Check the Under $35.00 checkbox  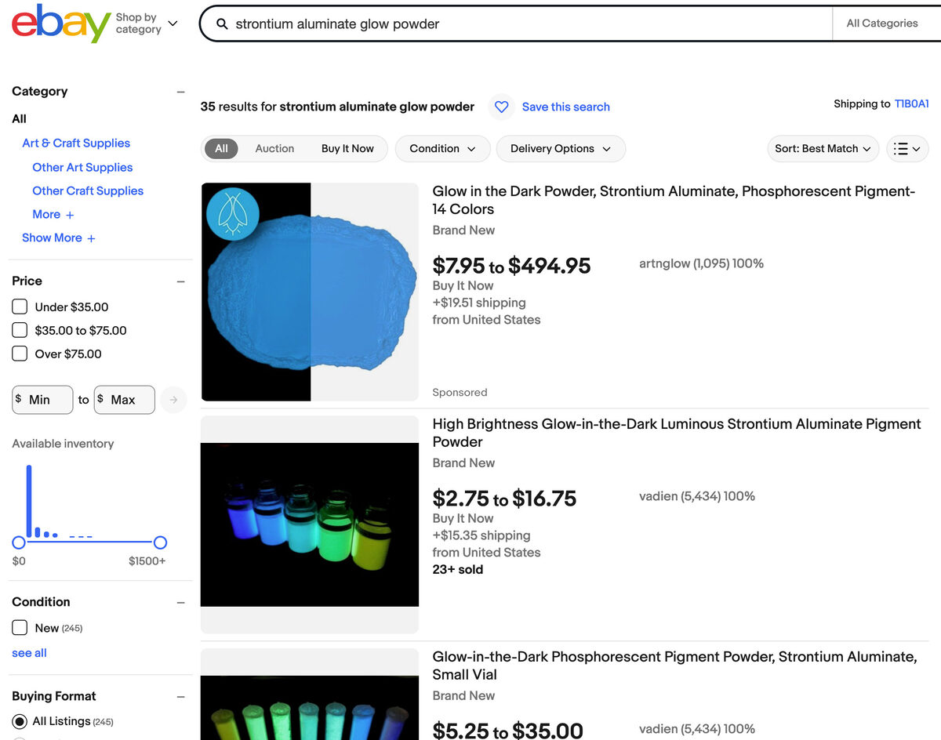coord(20,307)
